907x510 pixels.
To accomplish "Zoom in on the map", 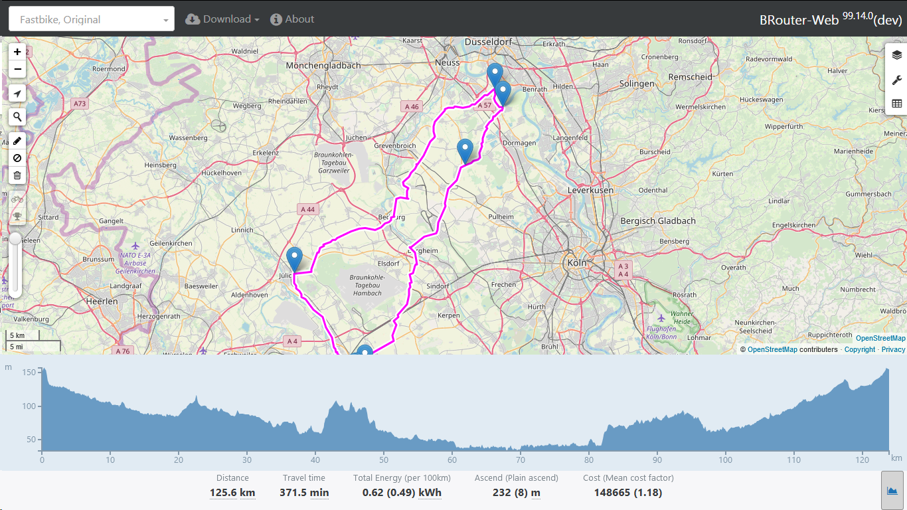I will [17, 52].
